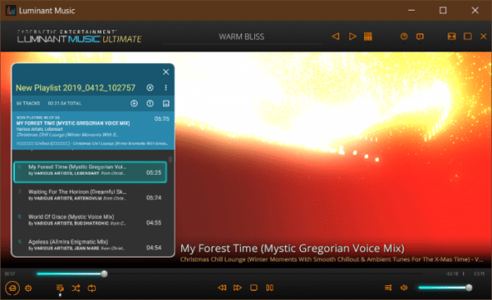Open the home button in bottom bar

point(12,288)
